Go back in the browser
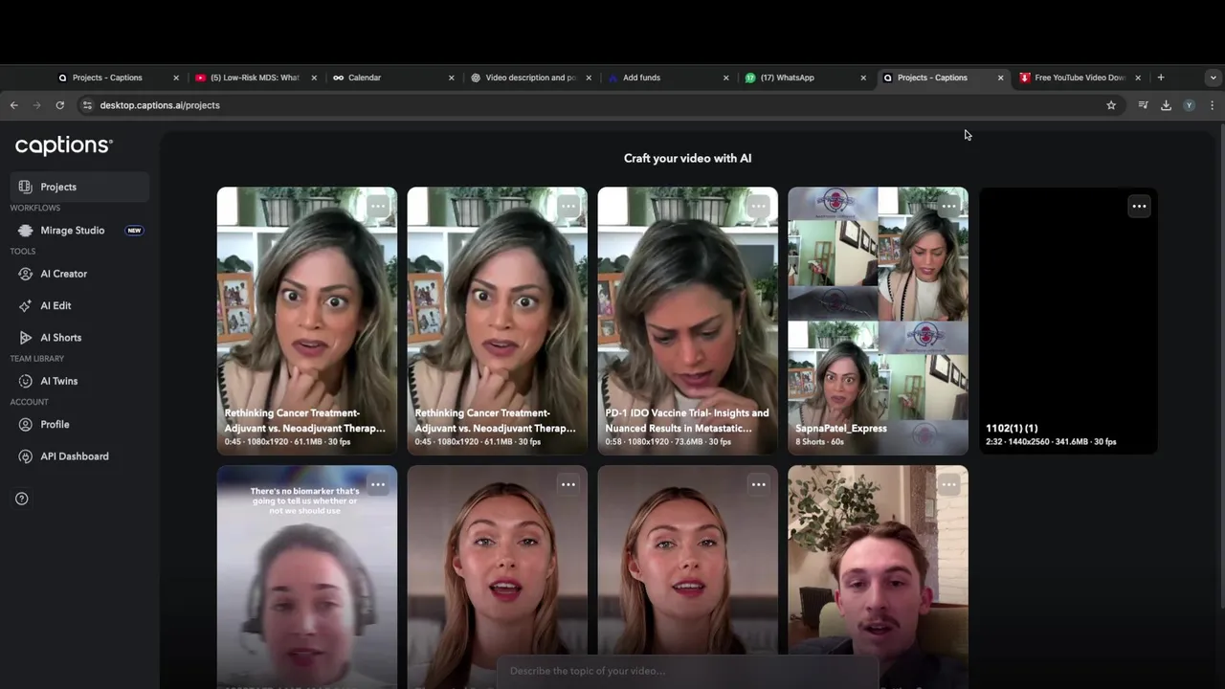The image size is (1225, 689). click(14, 105)
